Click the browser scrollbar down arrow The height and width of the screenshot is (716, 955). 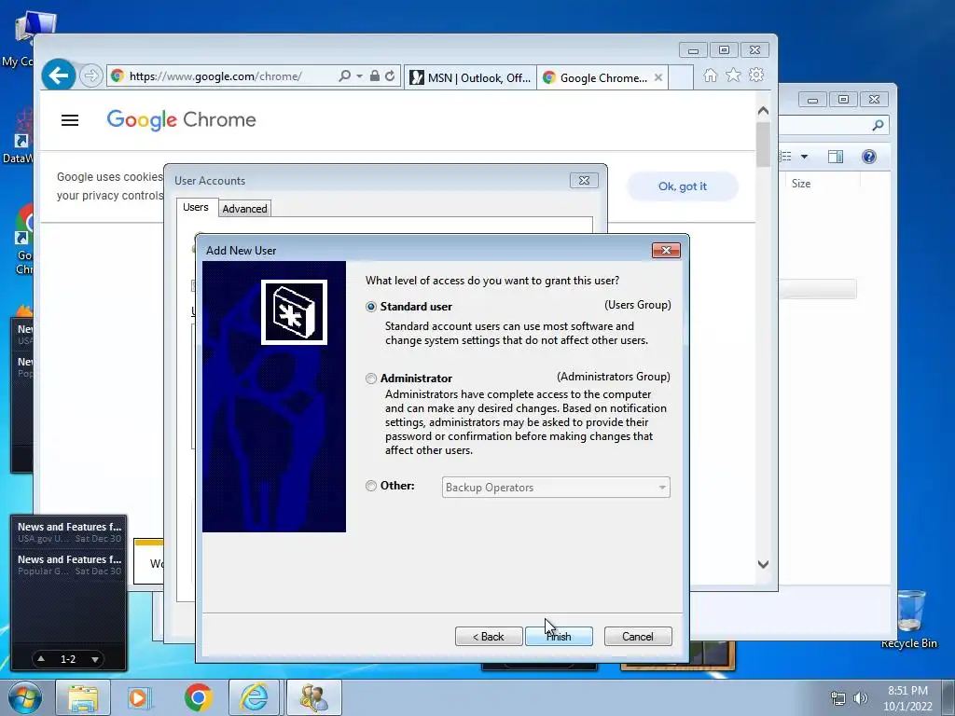pyautogui.click(x=763, y=564)
